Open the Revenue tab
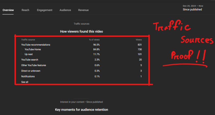 click(x=83, y=10)
